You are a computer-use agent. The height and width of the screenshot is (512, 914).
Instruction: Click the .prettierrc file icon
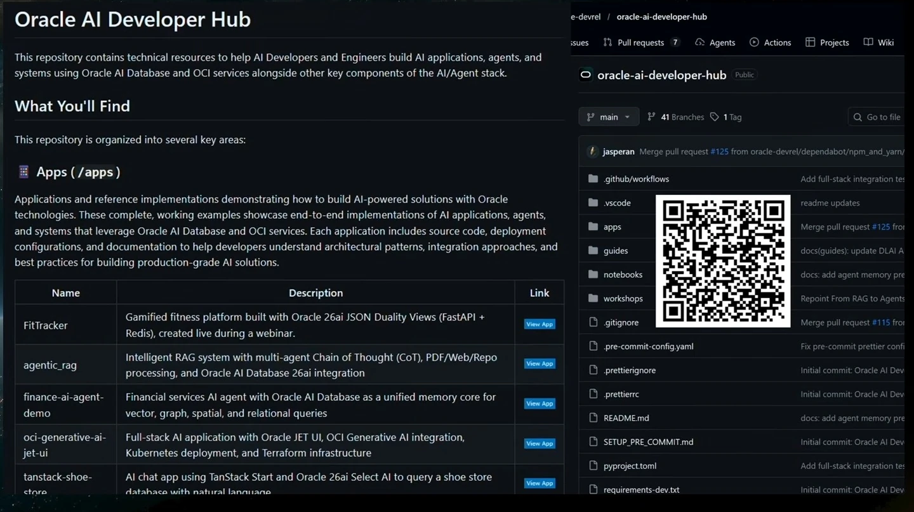point(593,394)
